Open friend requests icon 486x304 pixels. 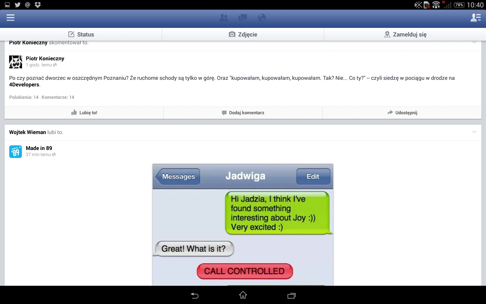click(x=224, y=18)
